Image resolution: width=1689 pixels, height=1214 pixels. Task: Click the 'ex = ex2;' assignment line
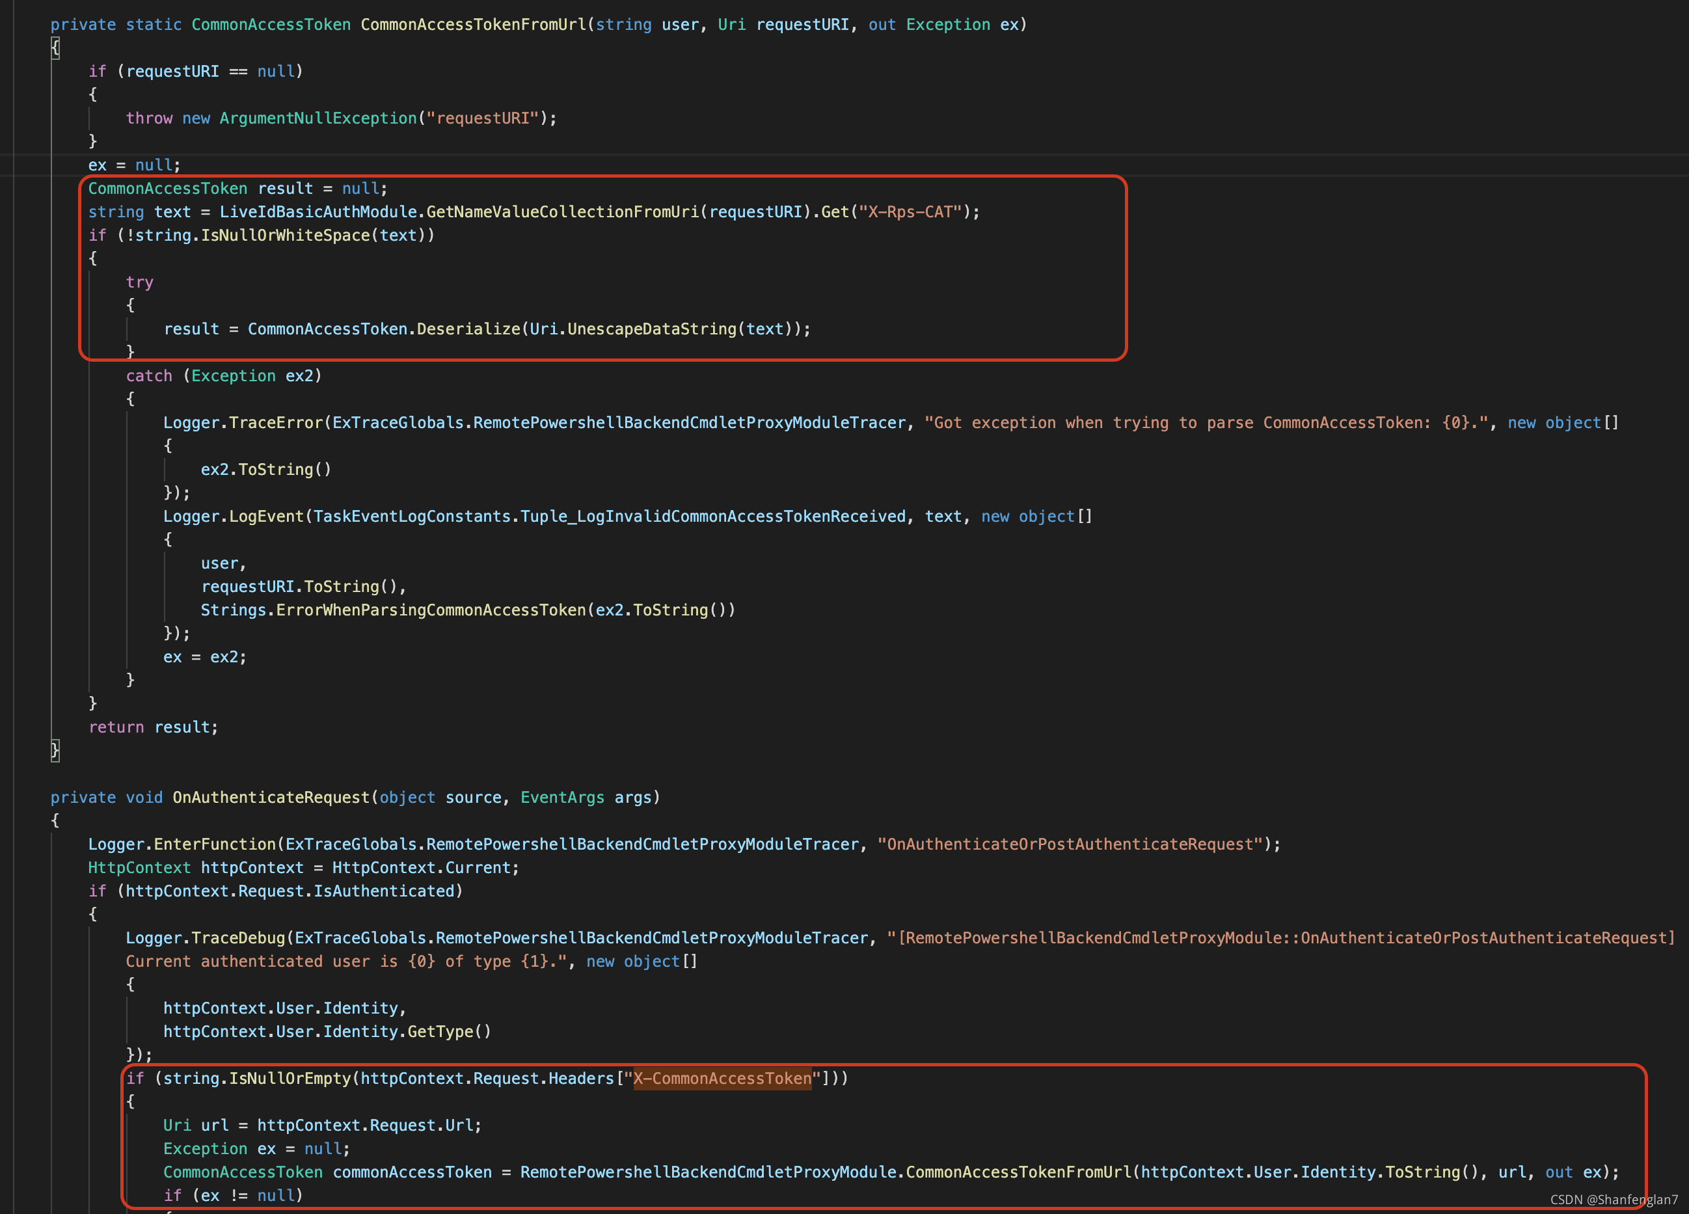[x=205, y=657]
